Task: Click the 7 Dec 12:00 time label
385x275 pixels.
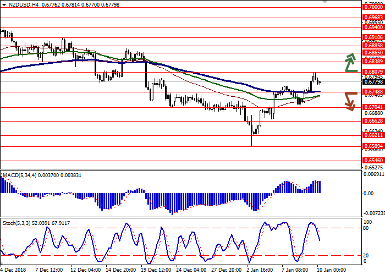Action: pyautogui.click(x=50, y=270)
